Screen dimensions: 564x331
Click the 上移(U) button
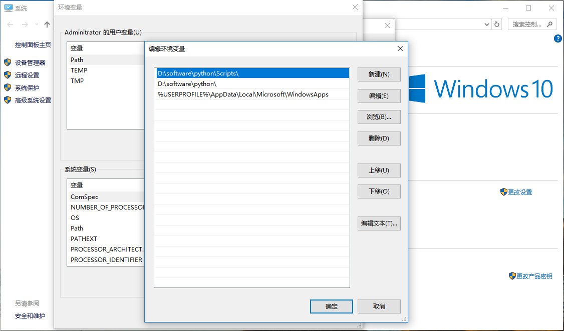click(379, 170)
